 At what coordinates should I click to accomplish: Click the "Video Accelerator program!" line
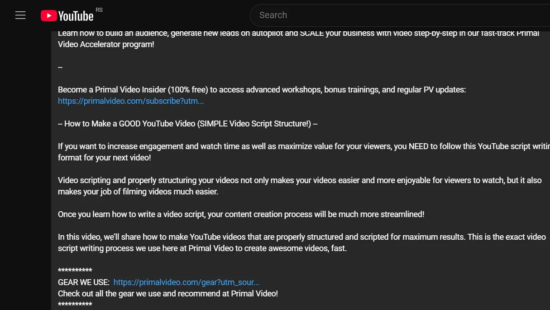(106, 44)
